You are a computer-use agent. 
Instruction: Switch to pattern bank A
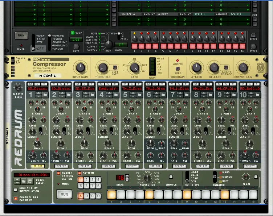[81, 196]
